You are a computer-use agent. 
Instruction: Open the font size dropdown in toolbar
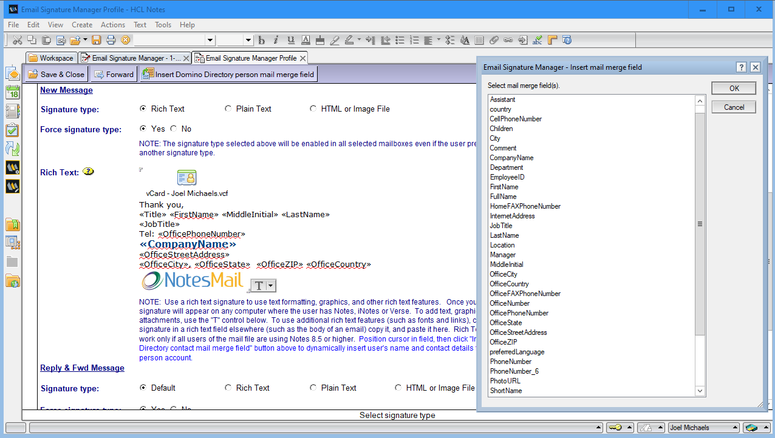pos(248,40)
